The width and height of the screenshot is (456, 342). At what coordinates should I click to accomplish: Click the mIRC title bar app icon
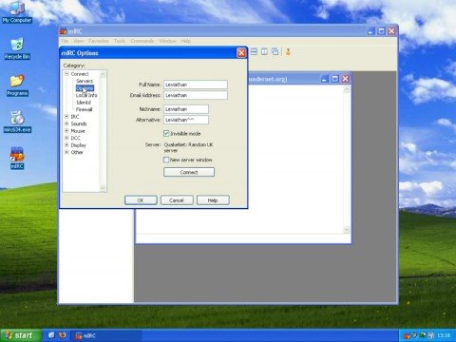point(64,31)
